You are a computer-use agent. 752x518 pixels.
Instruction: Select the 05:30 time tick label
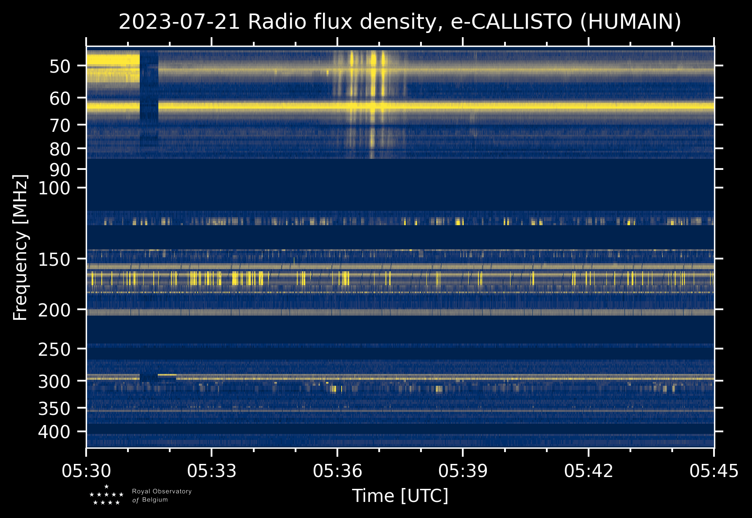coord(86,471)
